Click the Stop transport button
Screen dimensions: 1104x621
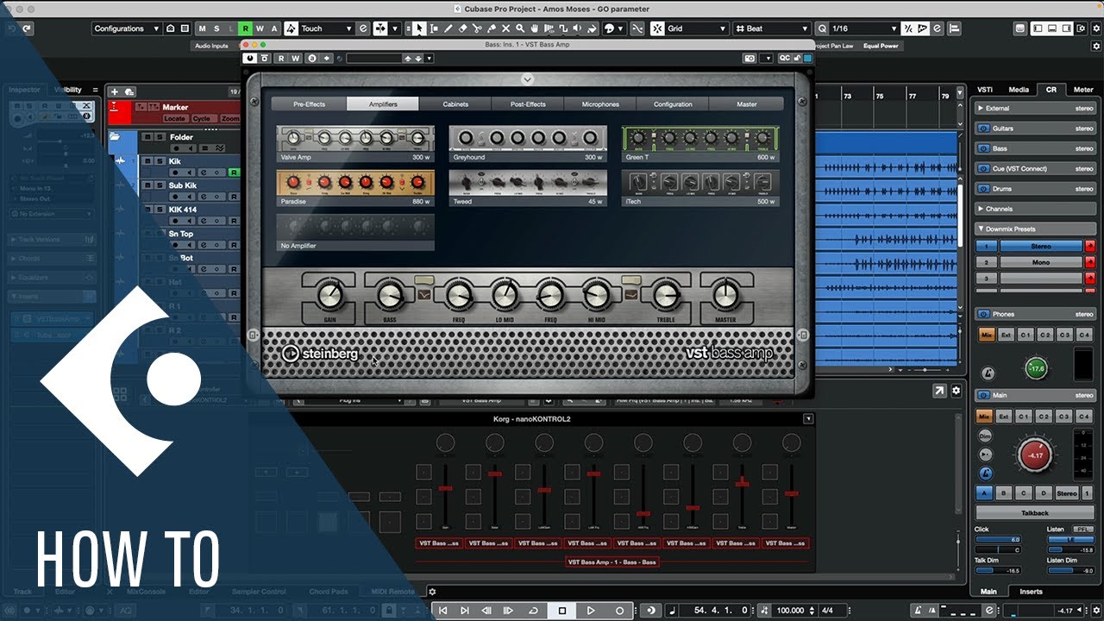click(562, 610)
